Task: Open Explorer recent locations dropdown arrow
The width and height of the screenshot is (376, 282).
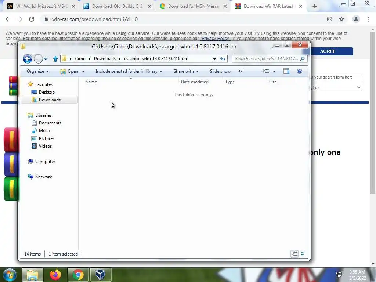Action: click(46, 59)
